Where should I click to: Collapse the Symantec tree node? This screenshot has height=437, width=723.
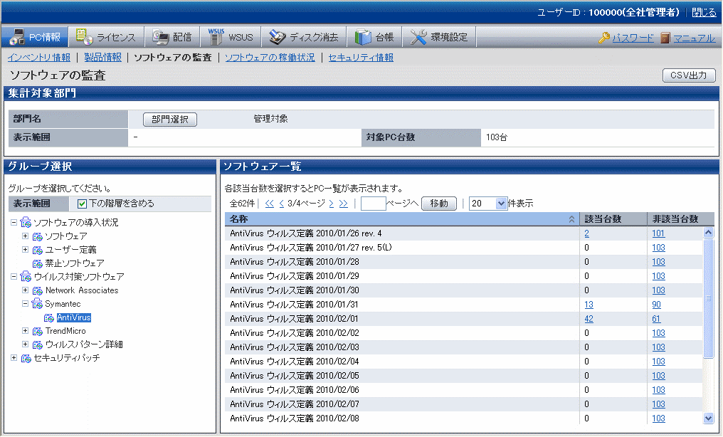26,304
